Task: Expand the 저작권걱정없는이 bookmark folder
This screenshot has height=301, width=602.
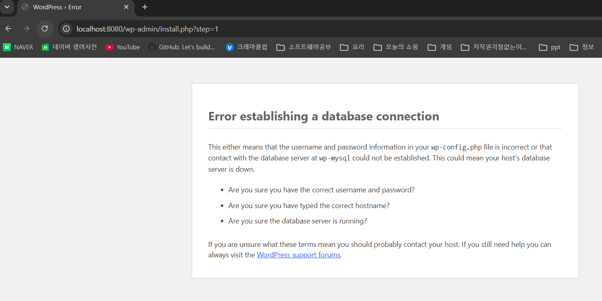Action: coord(494,47)
